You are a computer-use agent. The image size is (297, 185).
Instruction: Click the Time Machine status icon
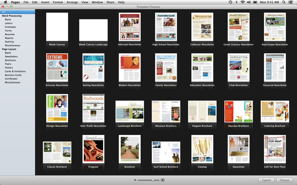point(230,2)
